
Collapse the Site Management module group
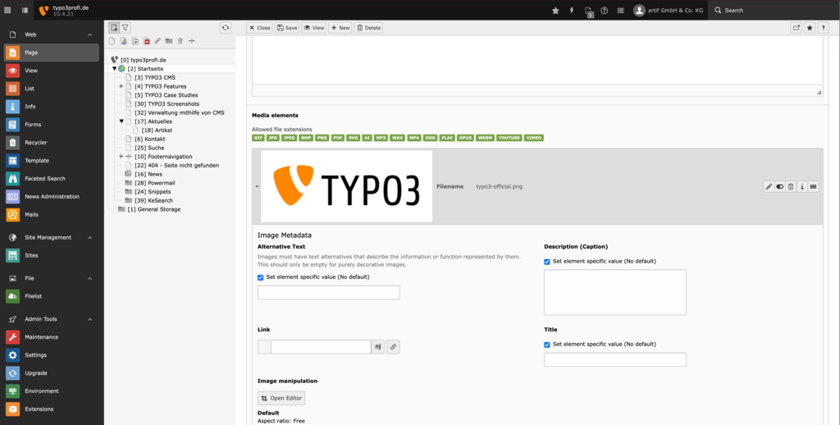[x=90, y=237]
